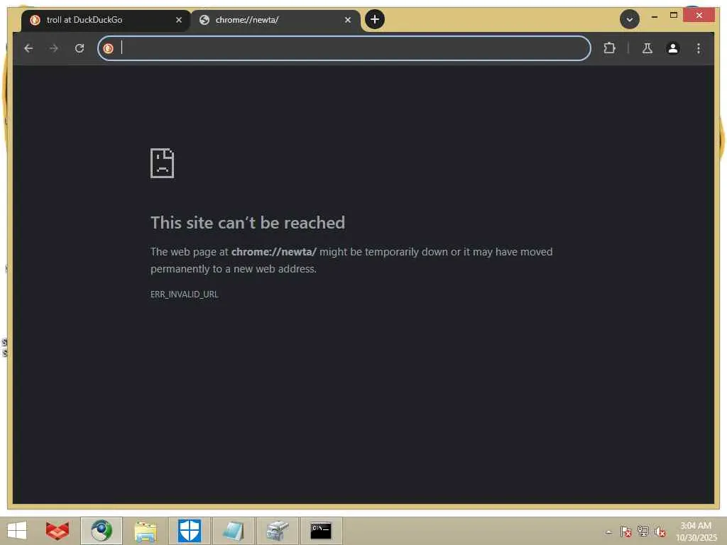Maximize the browser window
727x545 pixels.
pyautogui.click(x=674, y=16)
